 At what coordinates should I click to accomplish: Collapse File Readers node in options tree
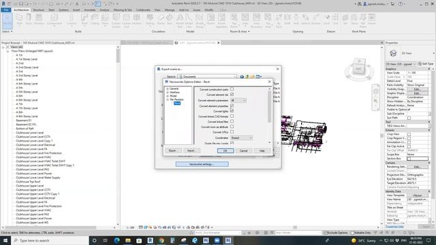coord(168,99)
